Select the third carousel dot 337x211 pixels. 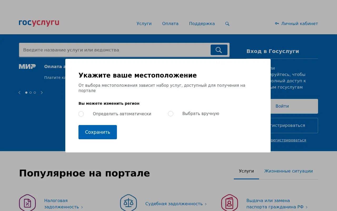tap(35, 93)
